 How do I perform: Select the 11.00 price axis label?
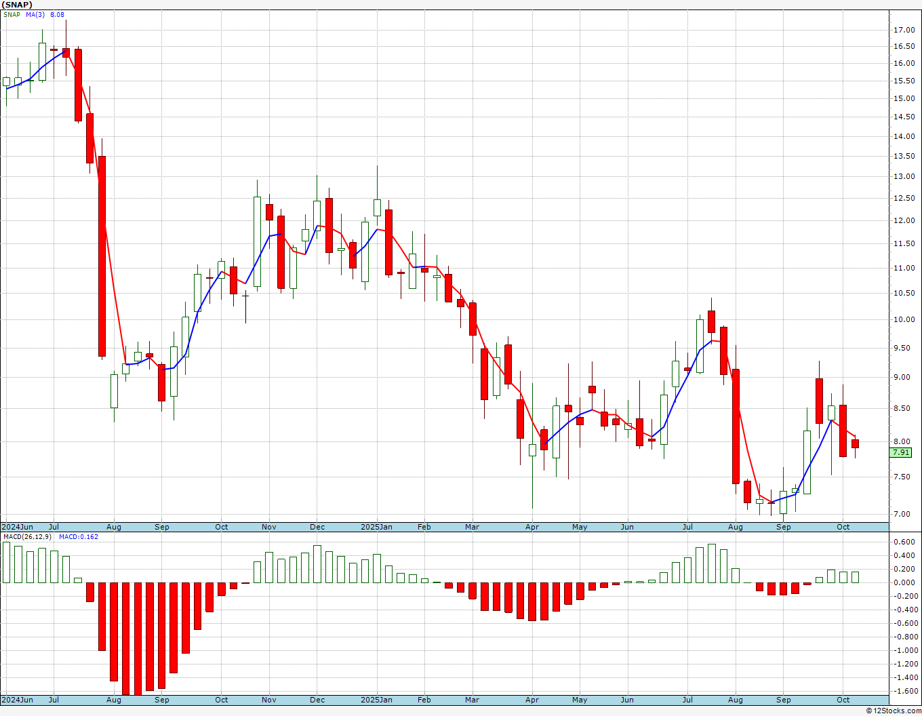tap(904, 268)
